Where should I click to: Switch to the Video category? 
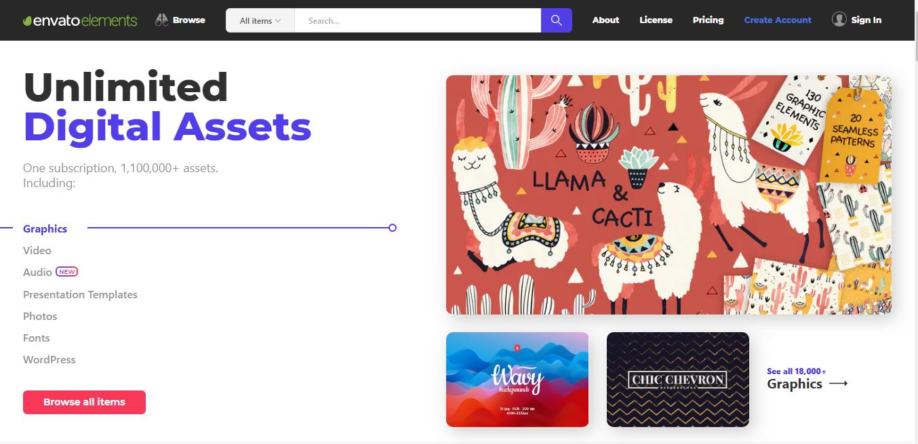click(37, 250)
